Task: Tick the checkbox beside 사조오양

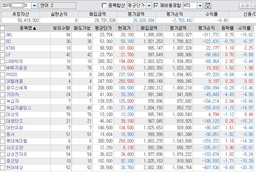Action: (2, 148)
